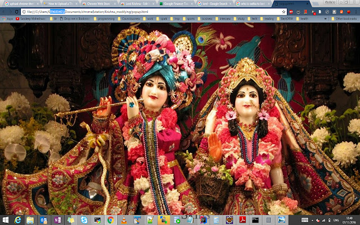Screen dimensions: 360x225
Task: Open the Sandeep Maheshwari bookmark
Action: point(31,19)
